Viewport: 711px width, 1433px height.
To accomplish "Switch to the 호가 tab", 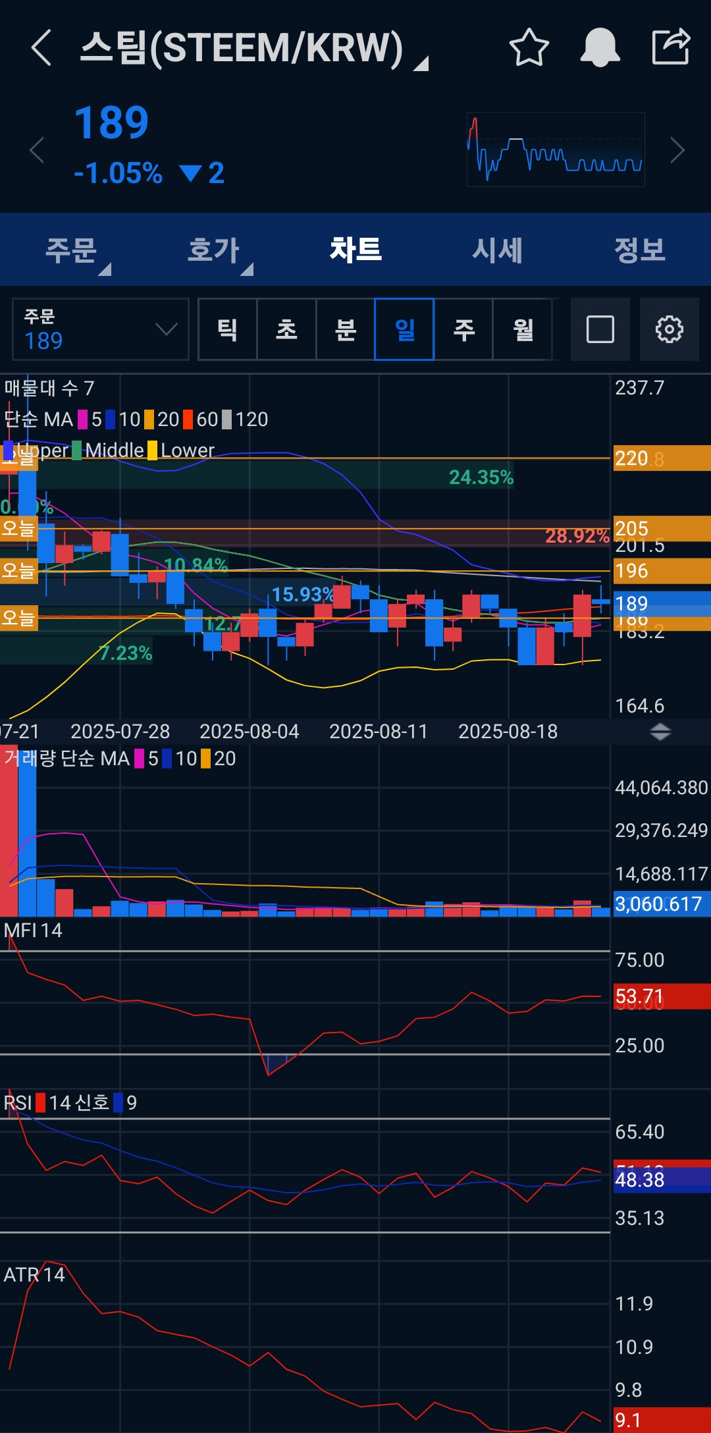I will coord(213,250).
